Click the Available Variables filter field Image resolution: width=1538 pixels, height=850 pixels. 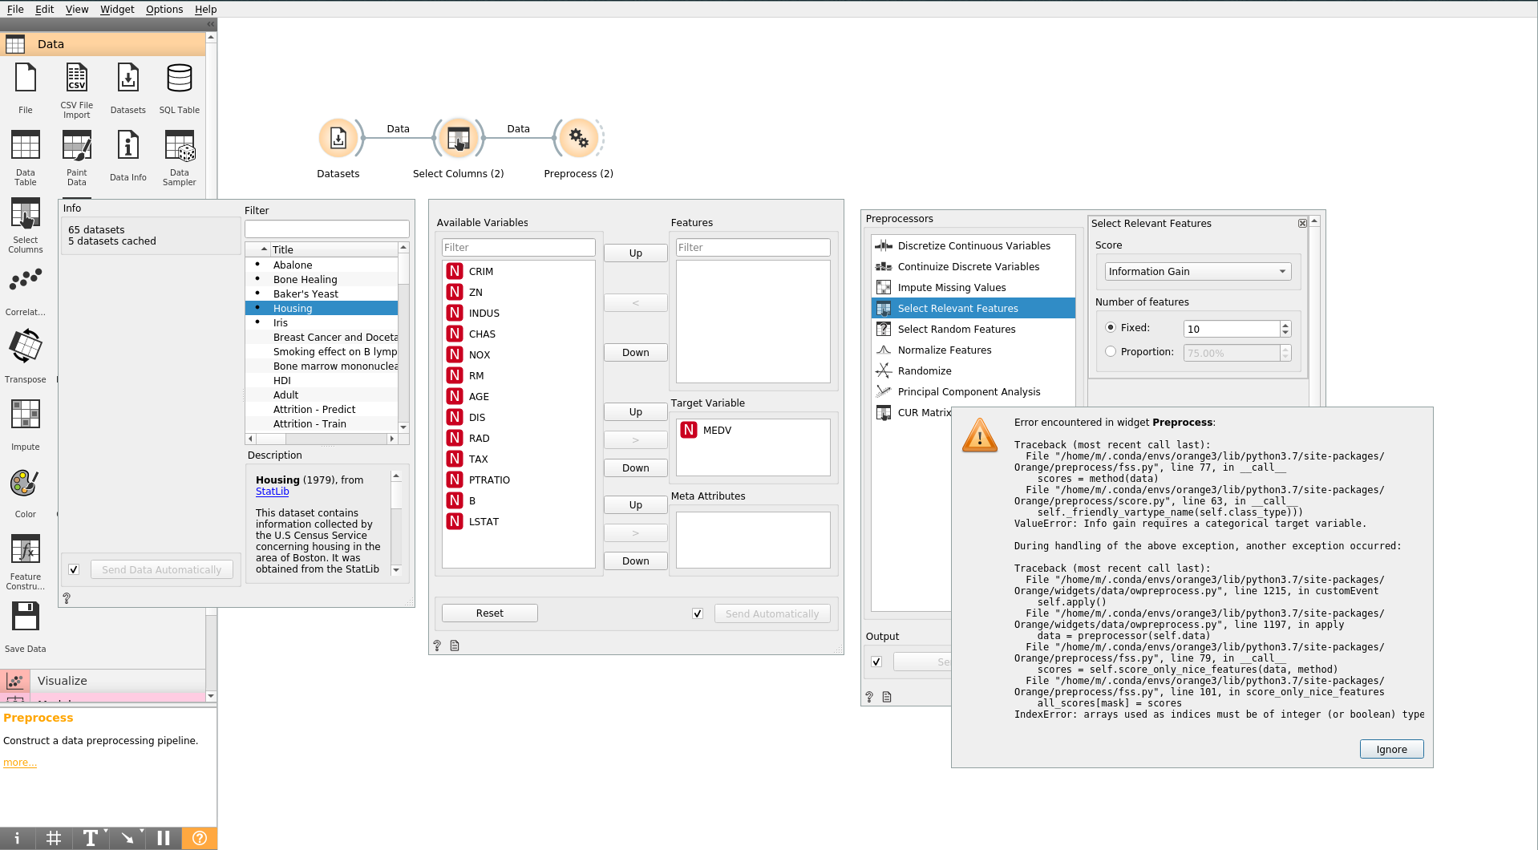(517, 247)
